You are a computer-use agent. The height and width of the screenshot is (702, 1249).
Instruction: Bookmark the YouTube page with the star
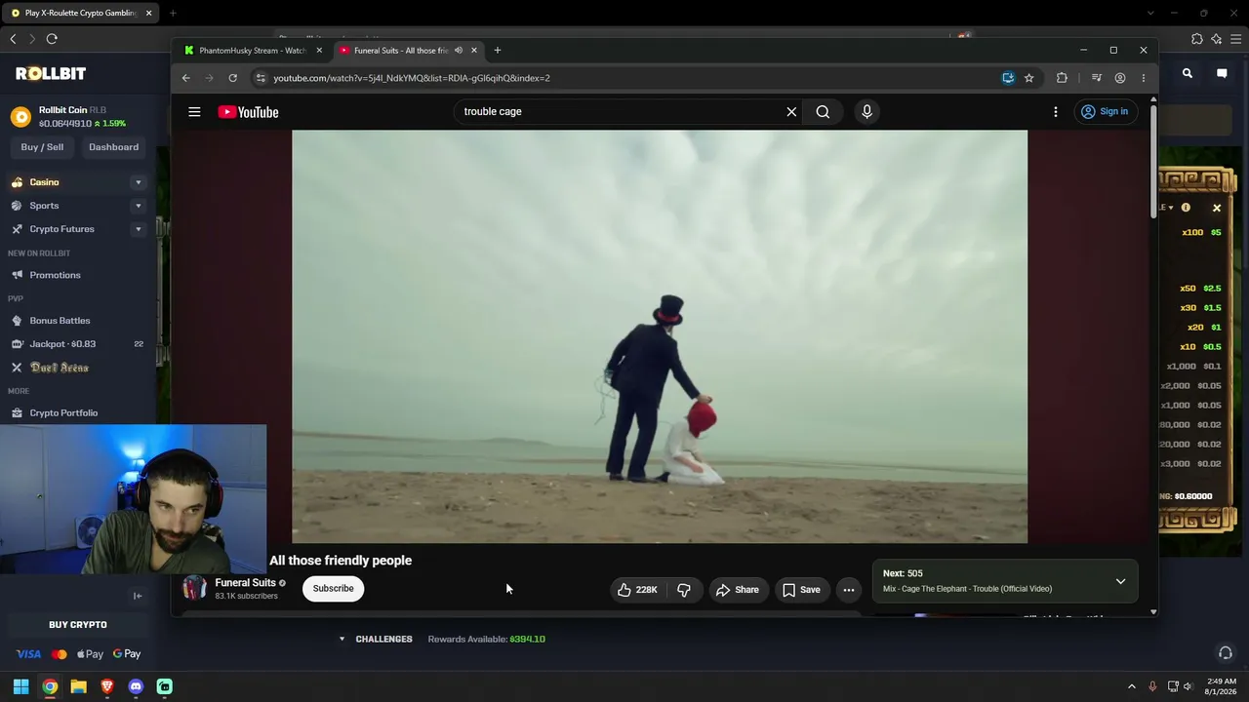tap(1028, 78)
